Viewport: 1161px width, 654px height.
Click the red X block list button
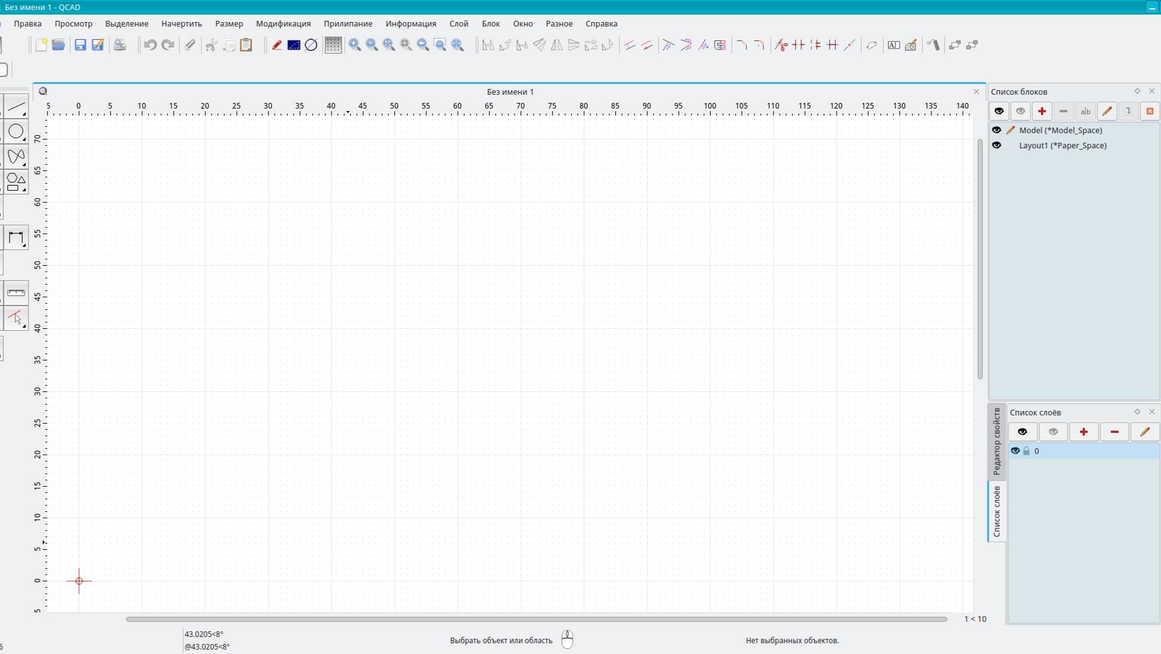tap(1150, 111)
